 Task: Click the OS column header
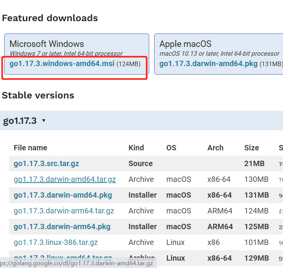[x=171, y=148]
